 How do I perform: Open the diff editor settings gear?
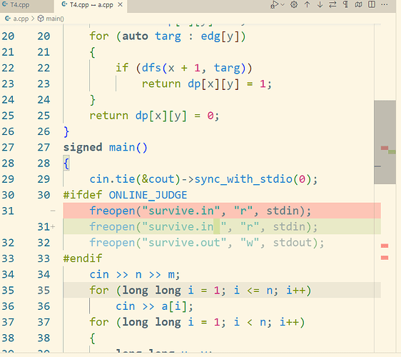click(x=294, y=4)
